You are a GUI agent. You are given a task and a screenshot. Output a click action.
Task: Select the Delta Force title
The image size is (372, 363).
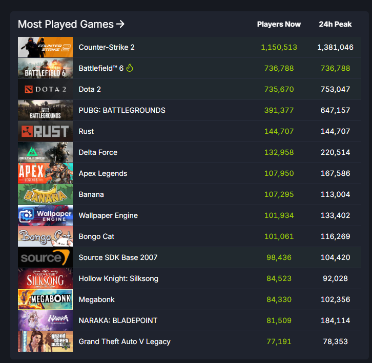(x=98, y=152)
